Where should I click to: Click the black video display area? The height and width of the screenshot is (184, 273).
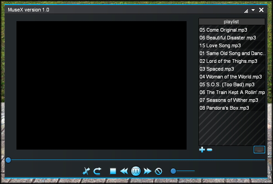(x=102, y=85)
